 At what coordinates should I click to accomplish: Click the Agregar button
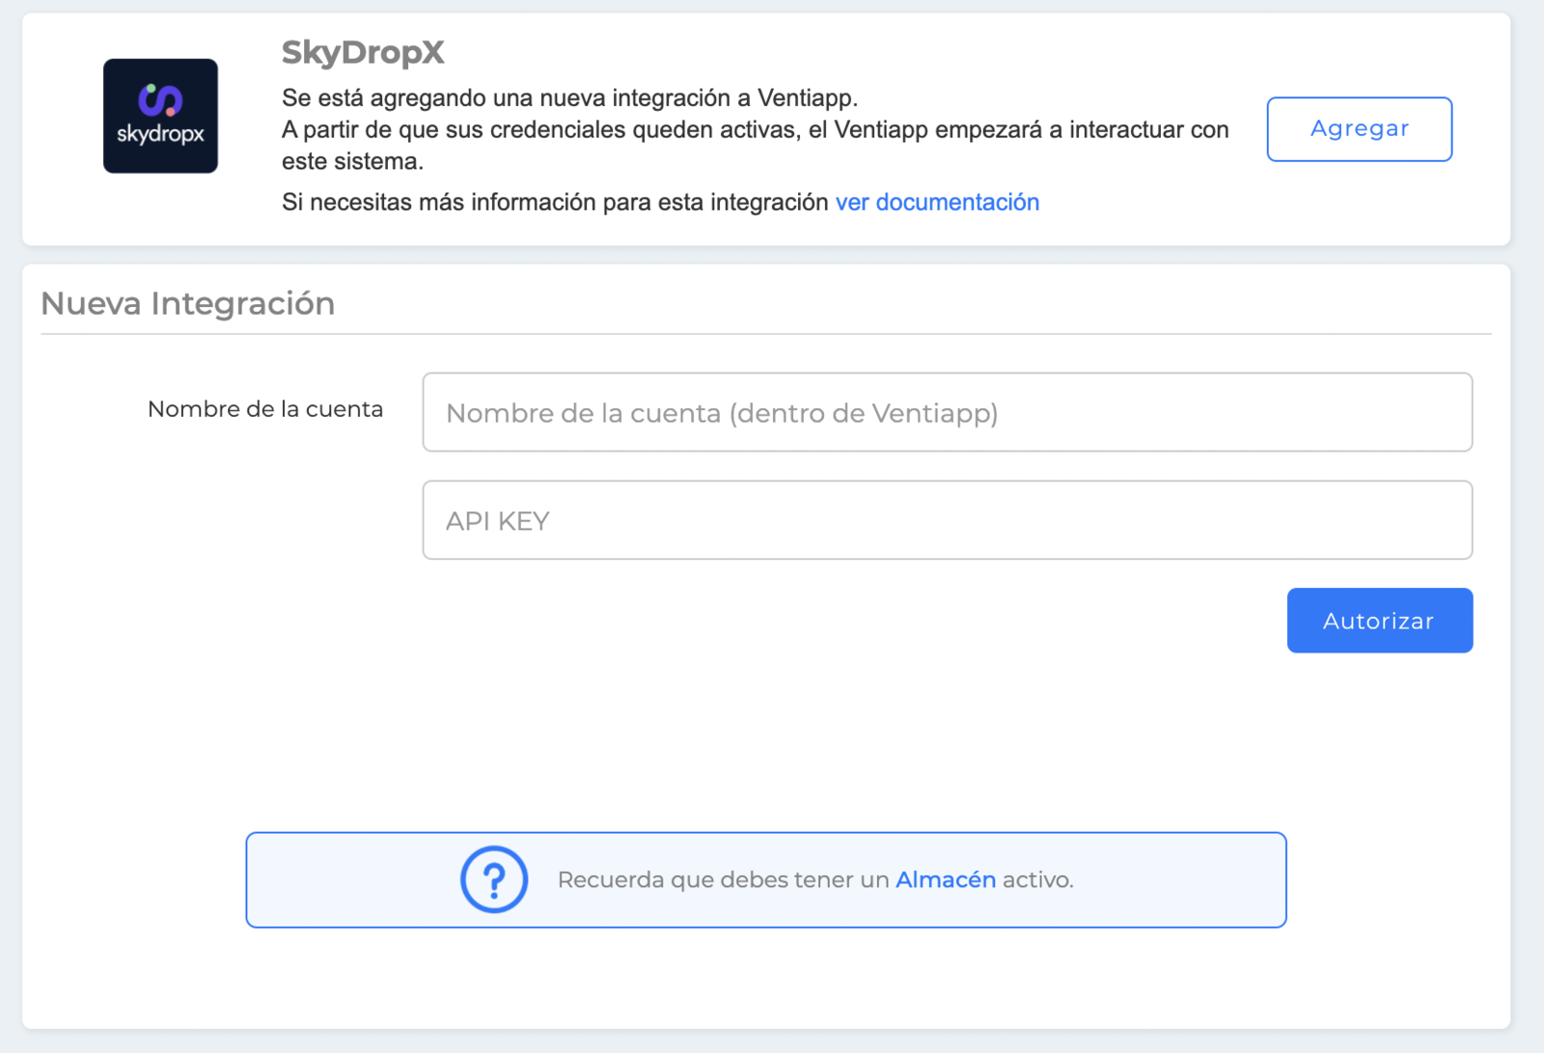click(1359, 129)
